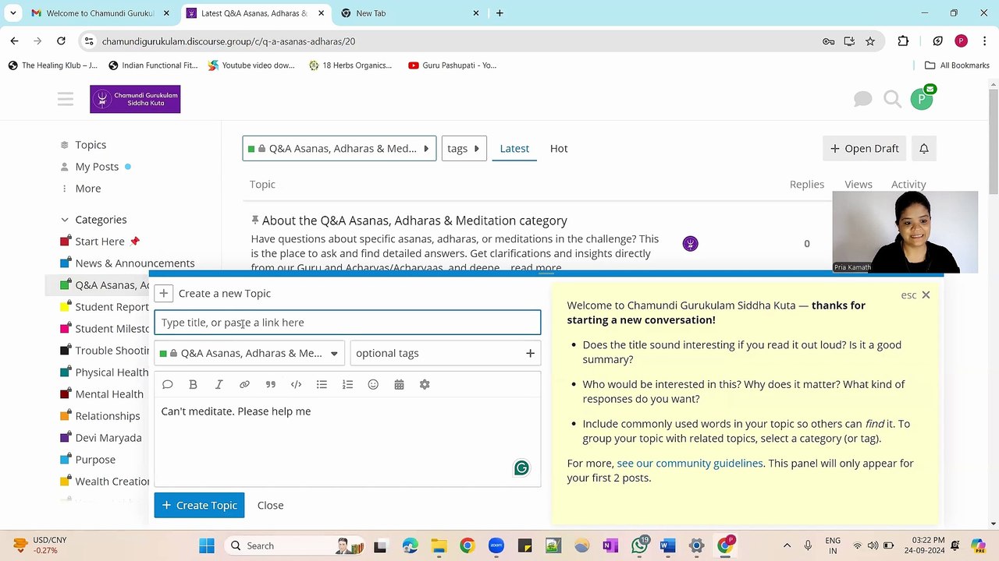
Task: Insert a date using the calendar icon
Action: click(x=399, y=384)
